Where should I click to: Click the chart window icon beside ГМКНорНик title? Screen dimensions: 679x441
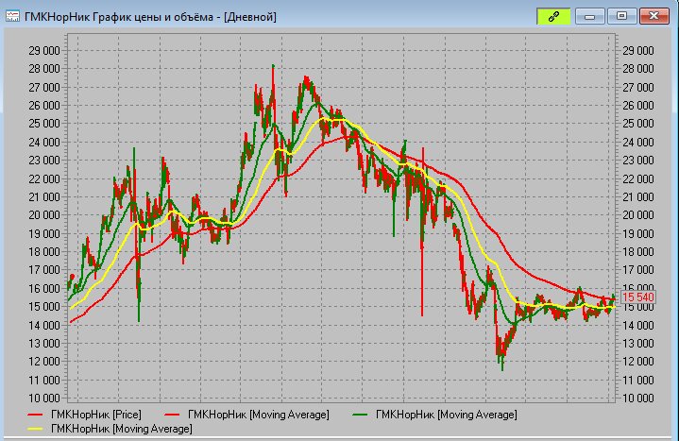tap(12, 16)
